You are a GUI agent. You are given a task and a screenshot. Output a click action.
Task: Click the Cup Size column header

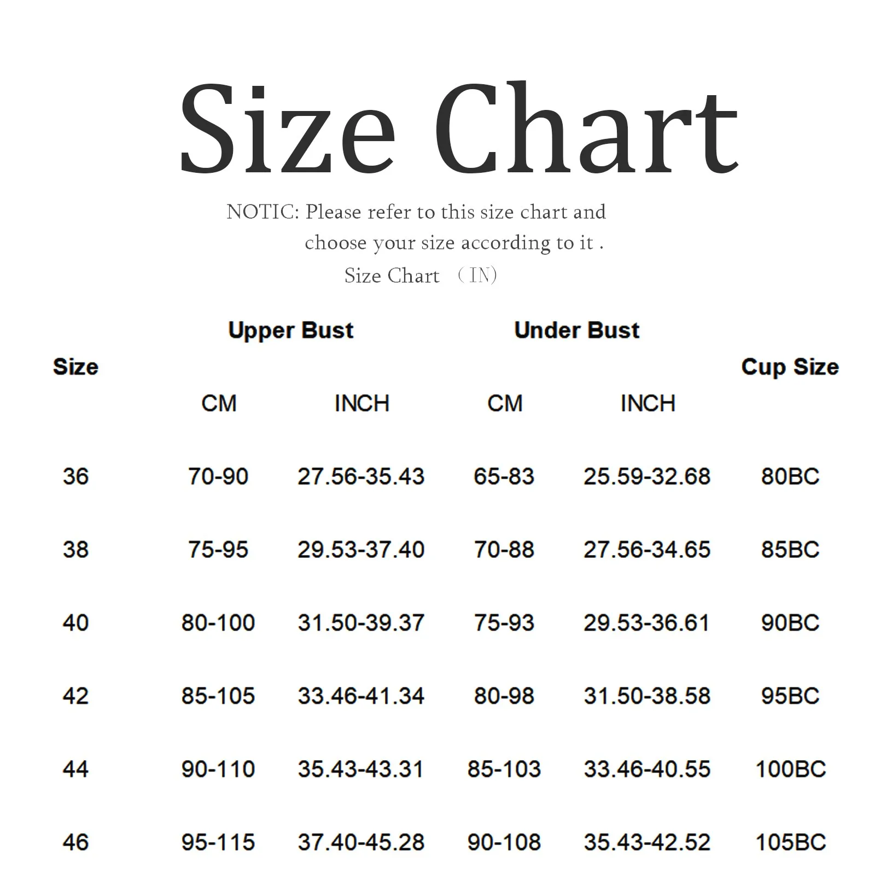point(790,367)
